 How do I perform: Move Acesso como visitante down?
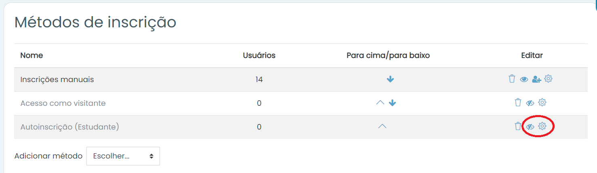pos(392,103)
